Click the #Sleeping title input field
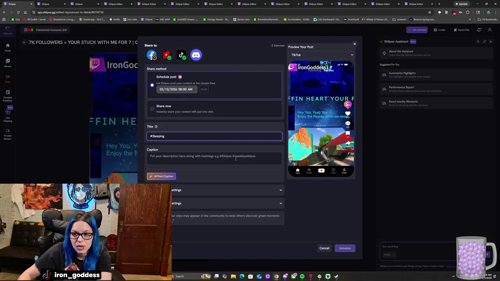Image resolution: width=500 pixels, height=281 pixels. 214,136
